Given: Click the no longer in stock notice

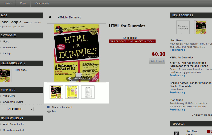Looking at the screenshot, I should pos(132,41).
